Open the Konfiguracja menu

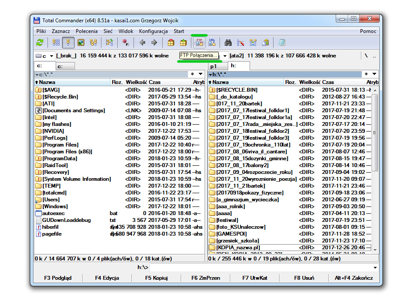click(153, 31)
